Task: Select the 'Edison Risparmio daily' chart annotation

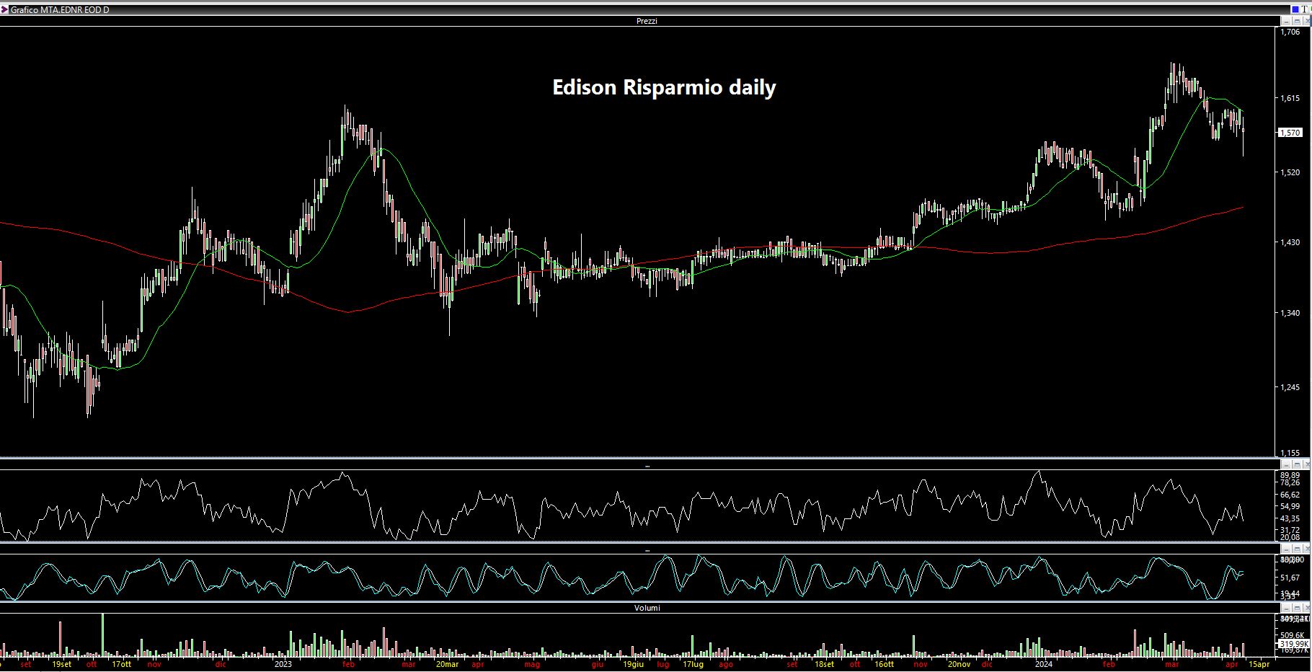Action: pos(664,87)
